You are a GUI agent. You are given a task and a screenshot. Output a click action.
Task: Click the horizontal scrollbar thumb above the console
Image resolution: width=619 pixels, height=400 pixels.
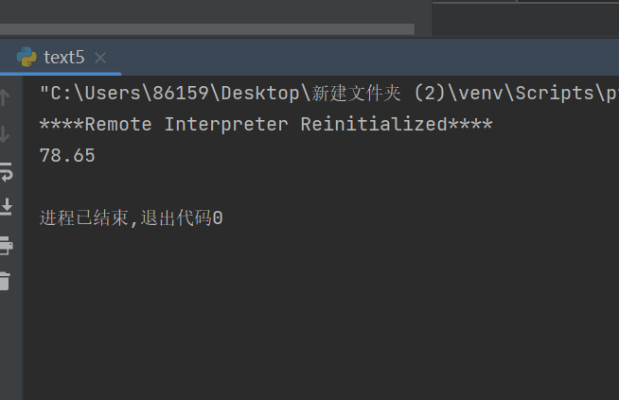[x=207, y=28]
